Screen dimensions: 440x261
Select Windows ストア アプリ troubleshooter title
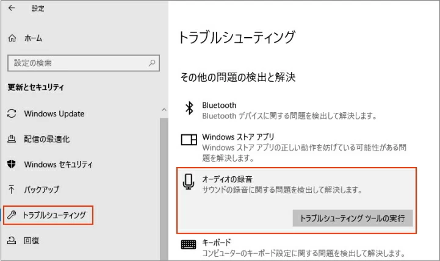(x=238, y=137)
